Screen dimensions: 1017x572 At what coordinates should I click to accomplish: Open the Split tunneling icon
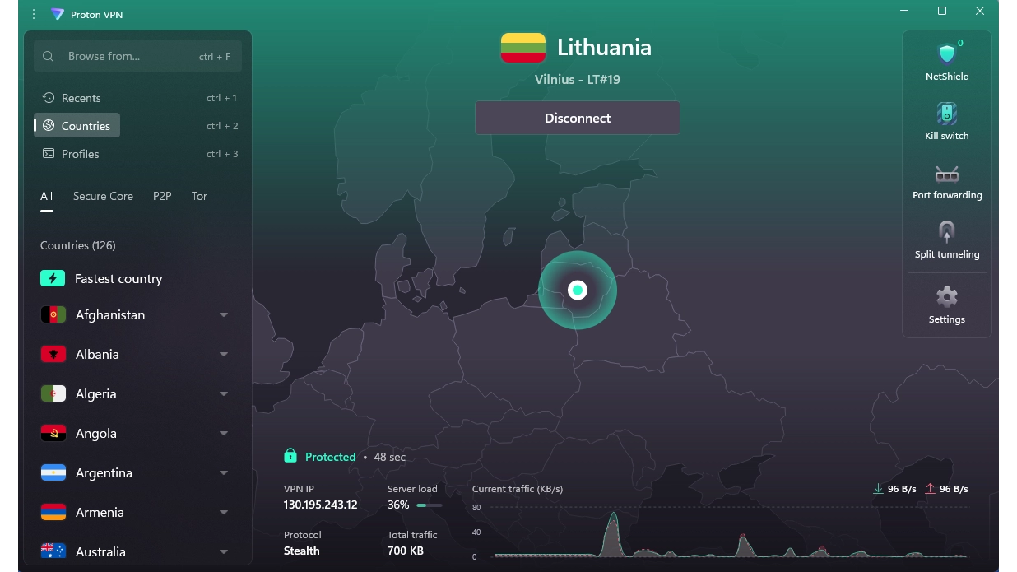946,232
